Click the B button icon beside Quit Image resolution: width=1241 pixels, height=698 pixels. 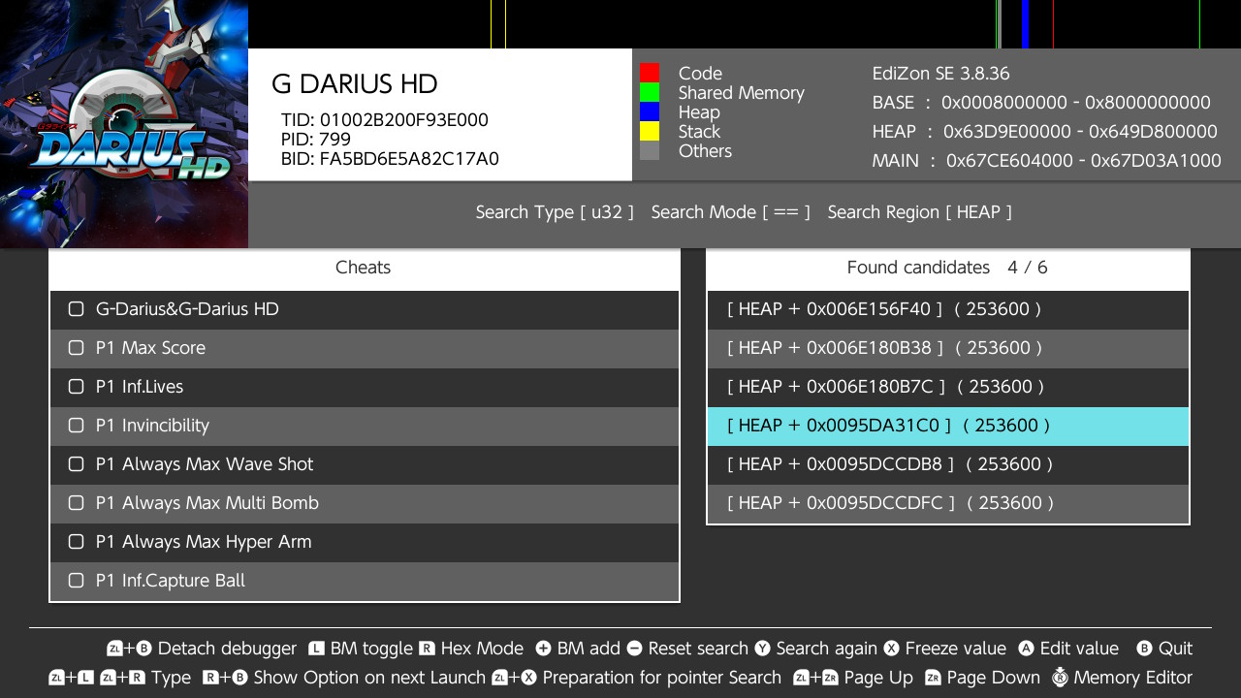1144,649
